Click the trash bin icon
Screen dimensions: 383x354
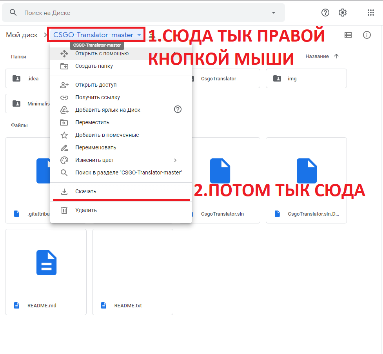coord(64,210)
